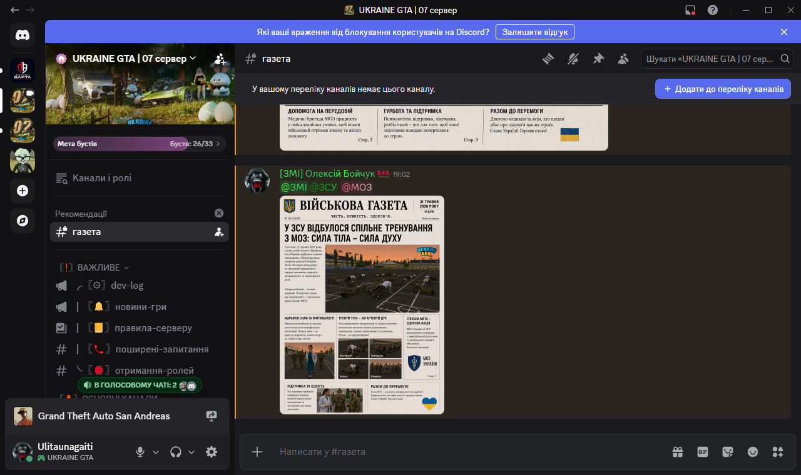This screenshot has height=475, width=801.
Task: Open the audio output options dropdown
Action: click(x=191, y=452)
